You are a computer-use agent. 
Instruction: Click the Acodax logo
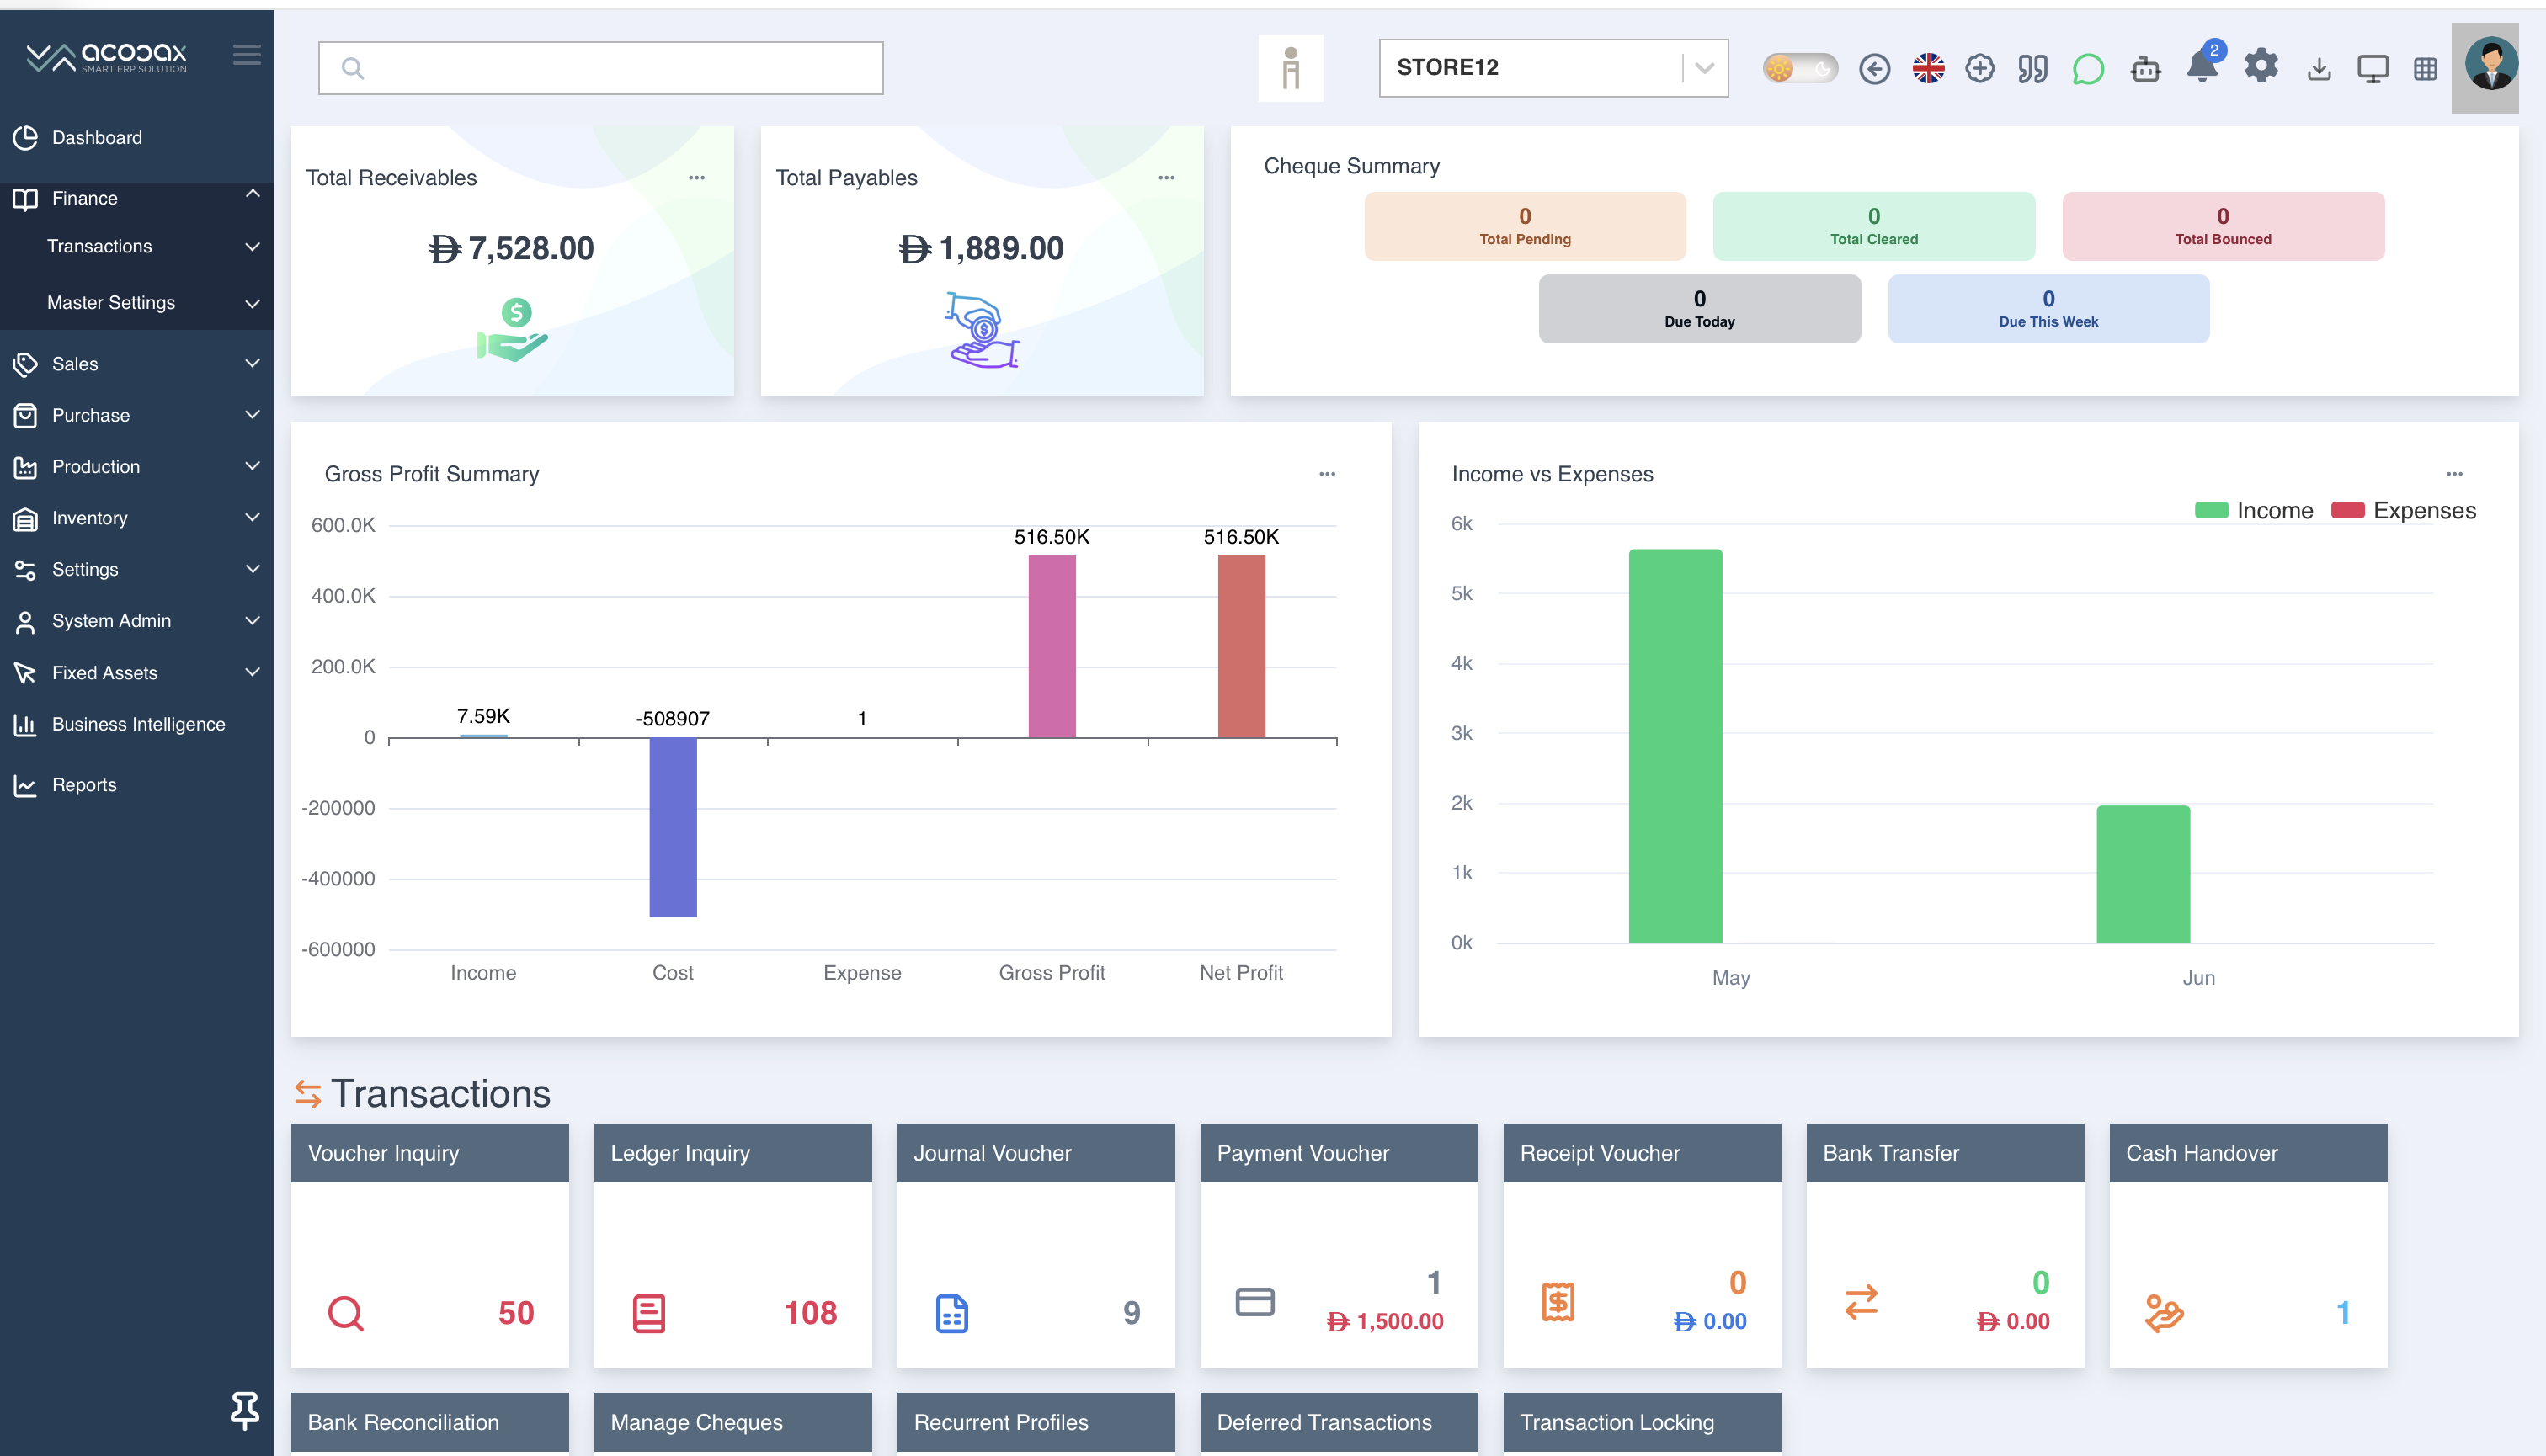click(106, 57)
